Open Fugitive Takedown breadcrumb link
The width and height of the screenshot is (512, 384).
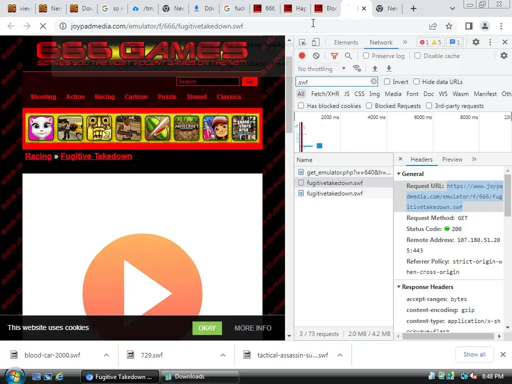click(96, 156)
